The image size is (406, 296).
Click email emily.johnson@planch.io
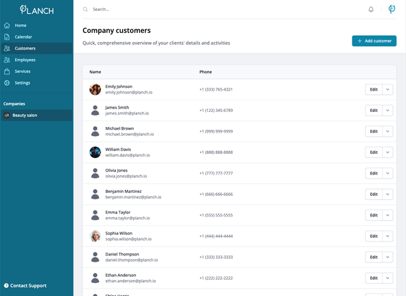pyautogui.click(x=129, y=93)
